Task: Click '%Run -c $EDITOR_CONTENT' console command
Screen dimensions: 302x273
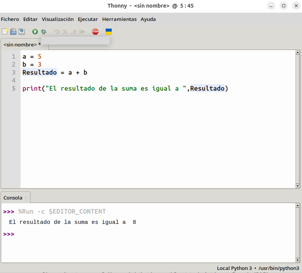Action: coord(62,211)
